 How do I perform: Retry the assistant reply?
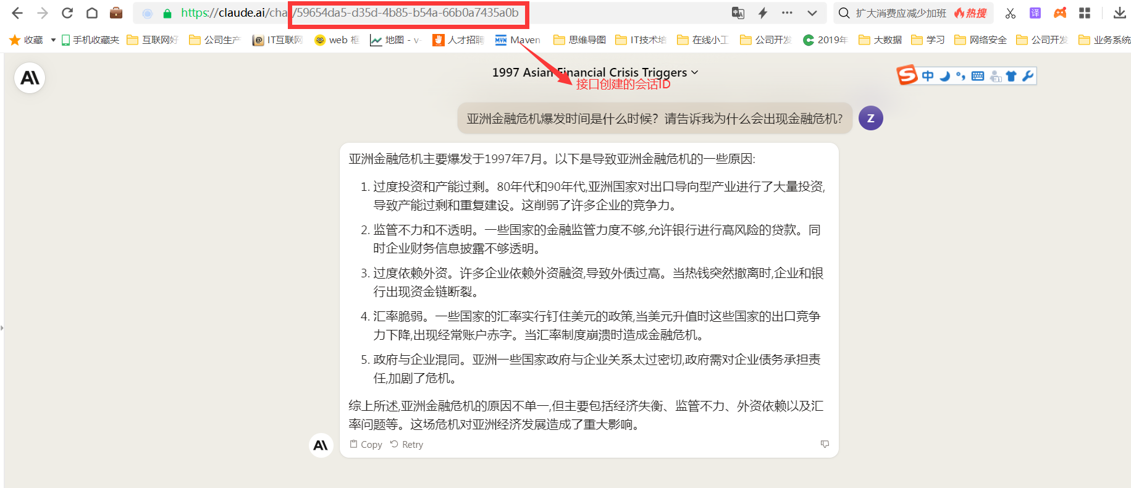coord(406,444)
